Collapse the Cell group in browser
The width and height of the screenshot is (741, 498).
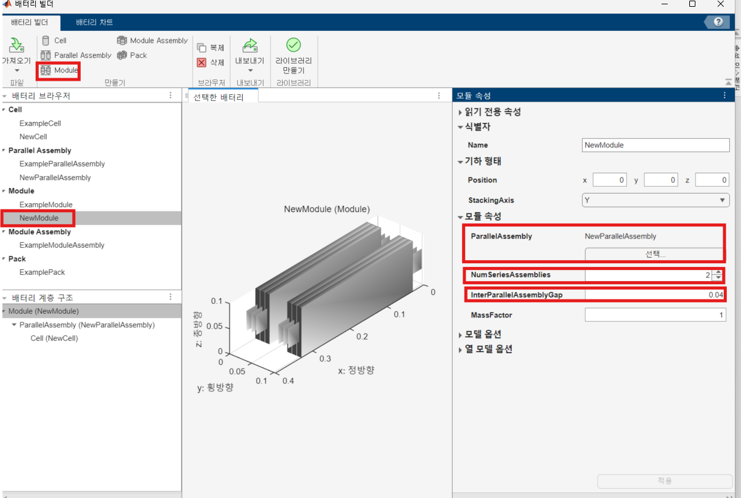coord(4,109)
